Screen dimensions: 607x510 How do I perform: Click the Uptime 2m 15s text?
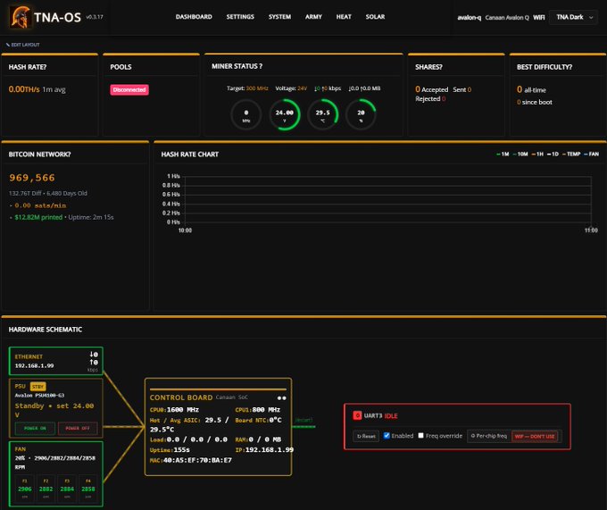(90, 217)
